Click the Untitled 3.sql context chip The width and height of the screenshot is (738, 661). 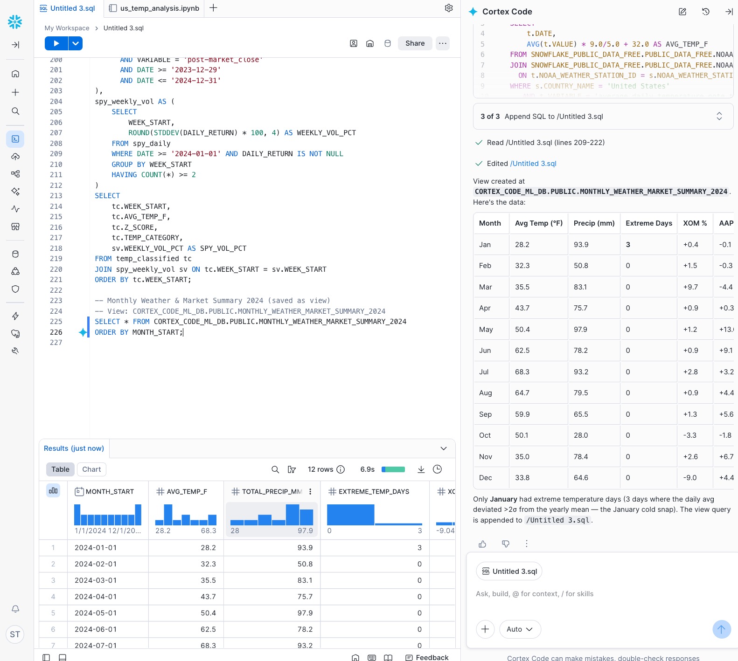[x=509, y=571]
